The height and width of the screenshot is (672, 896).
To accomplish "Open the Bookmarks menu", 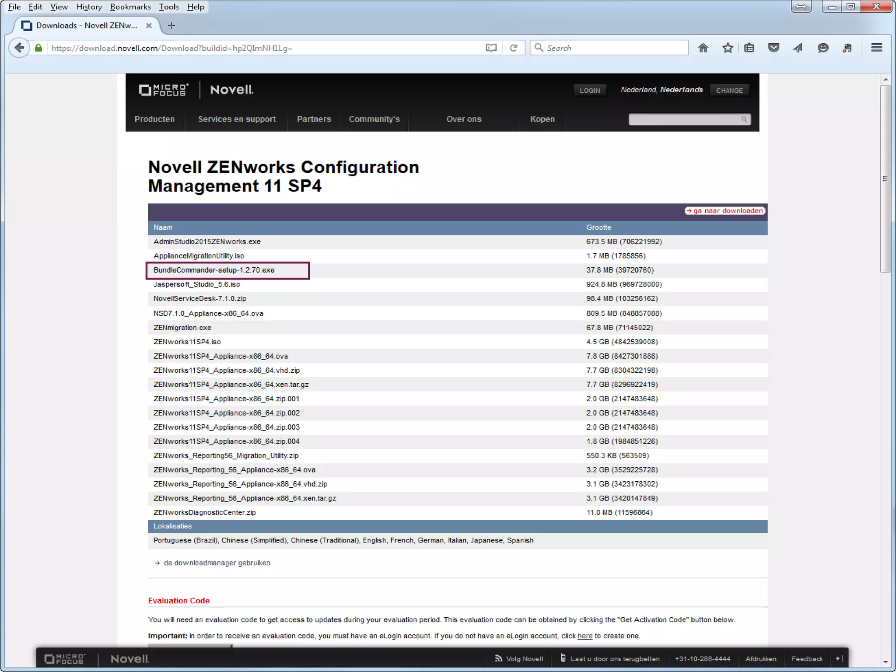I will pyautogui.click(x=130, y=7).
